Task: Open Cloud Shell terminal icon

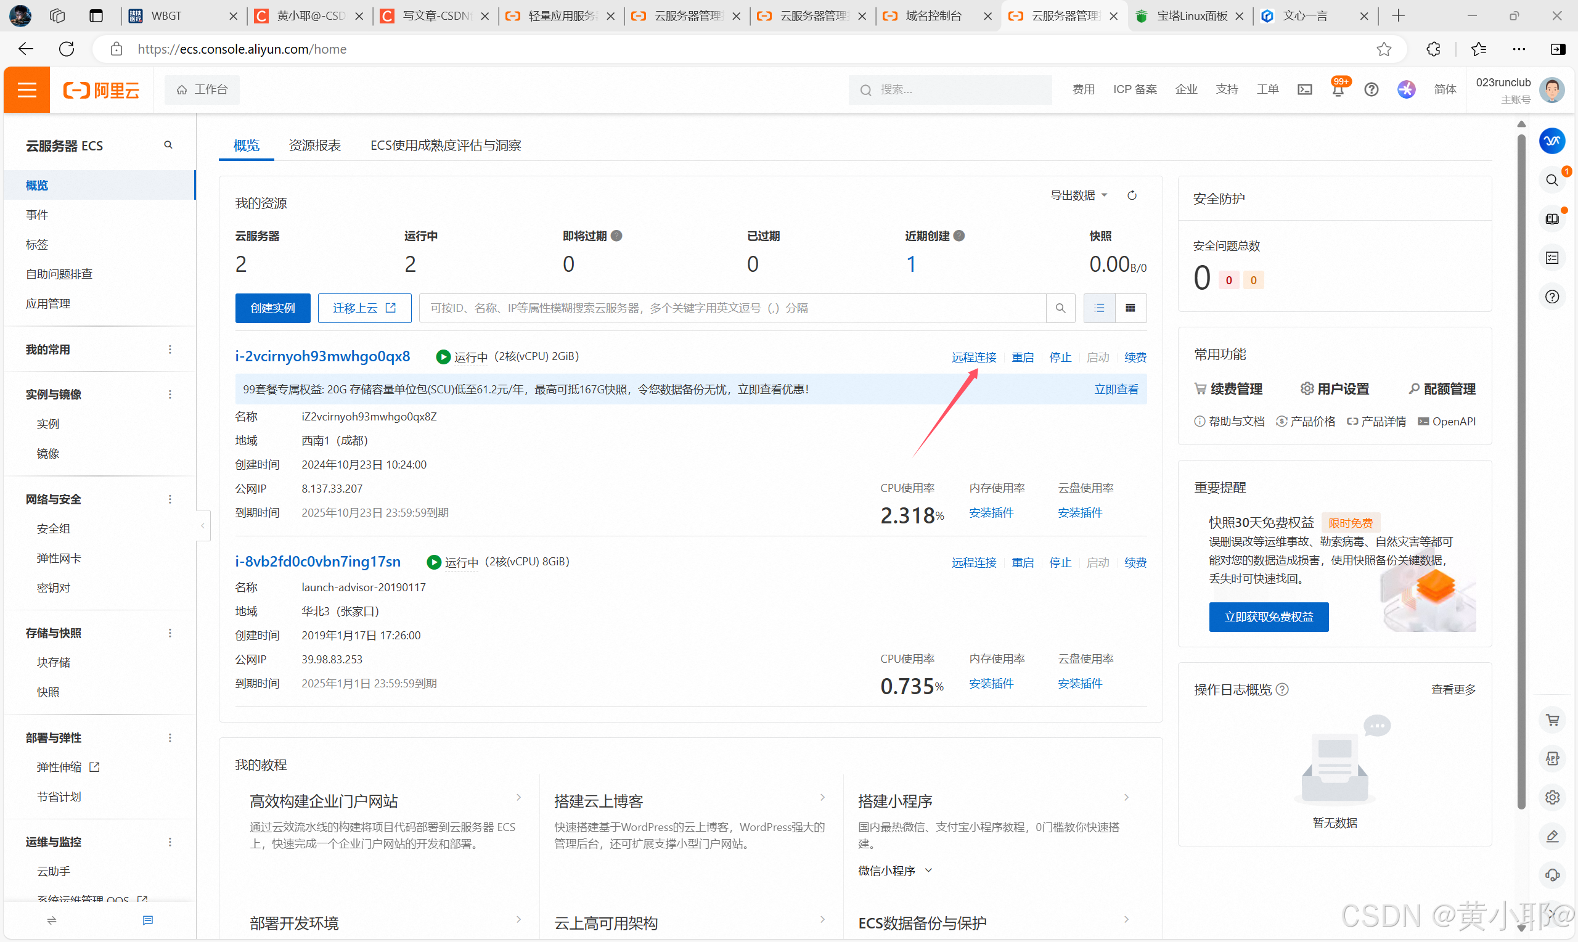Action: (1304, 90)
